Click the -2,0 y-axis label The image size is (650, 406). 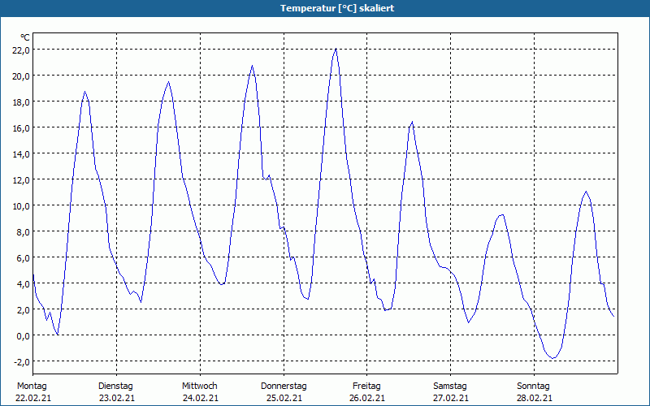[22, 362]
